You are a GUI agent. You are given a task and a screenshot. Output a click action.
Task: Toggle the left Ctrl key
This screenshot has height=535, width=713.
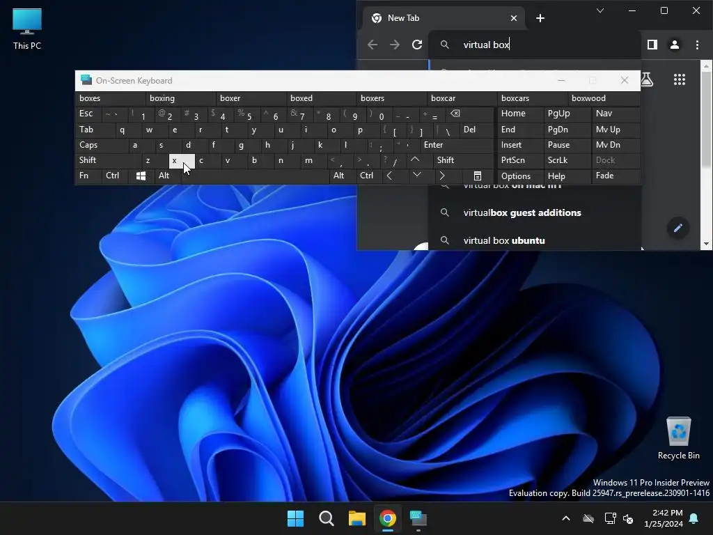(115, 176)
